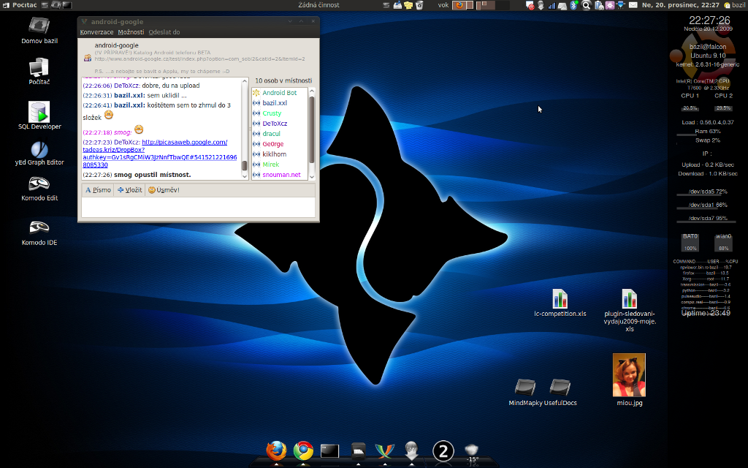Viewport: 748px width, 468px height.
Task: Open Komodo IDE desktop icon
Action: (x=39, y=228)
